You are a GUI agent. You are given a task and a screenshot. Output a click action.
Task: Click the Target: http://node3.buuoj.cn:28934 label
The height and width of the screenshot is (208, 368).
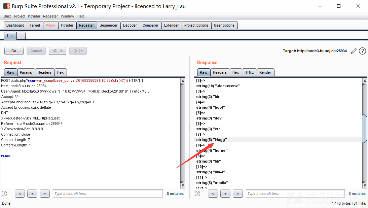click(x=315, y=51)
